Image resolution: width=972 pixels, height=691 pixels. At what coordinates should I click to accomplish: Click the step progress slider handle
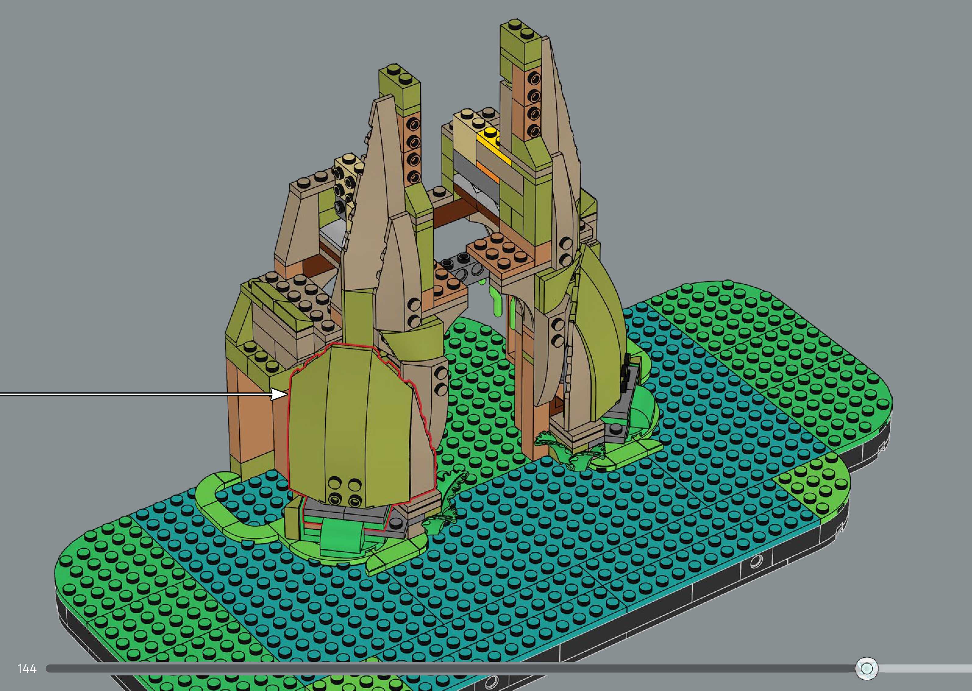867,668
